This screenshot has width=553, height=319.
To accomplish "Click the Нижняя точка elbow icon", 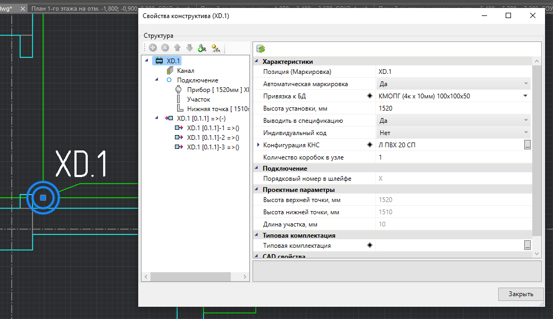I will (x=180, y=109).
